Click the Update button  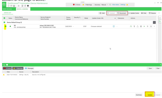pos(150,95)
